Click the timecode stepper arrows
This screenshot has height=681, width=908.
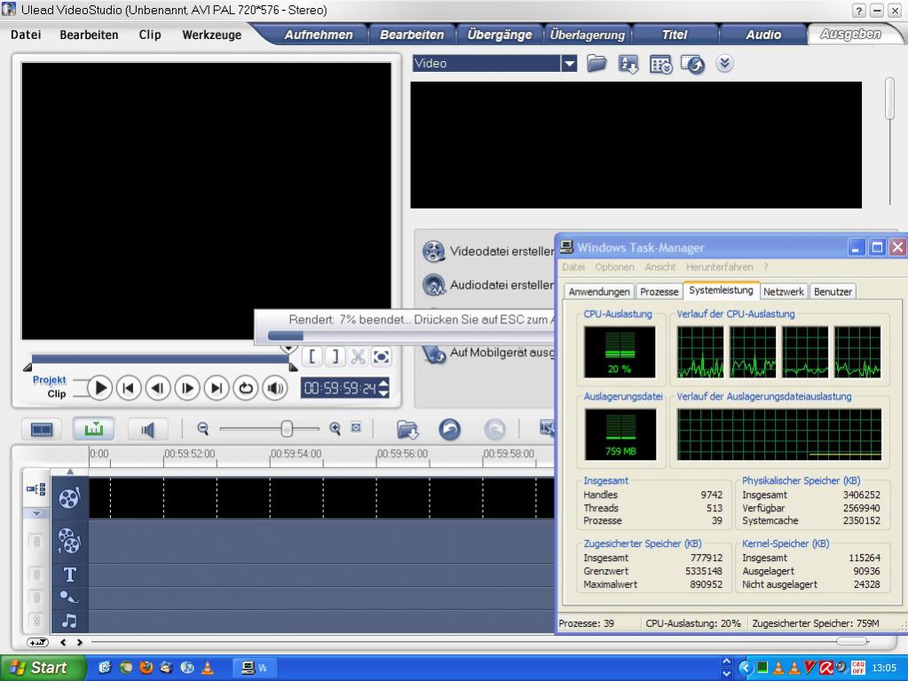click(383, 387)
